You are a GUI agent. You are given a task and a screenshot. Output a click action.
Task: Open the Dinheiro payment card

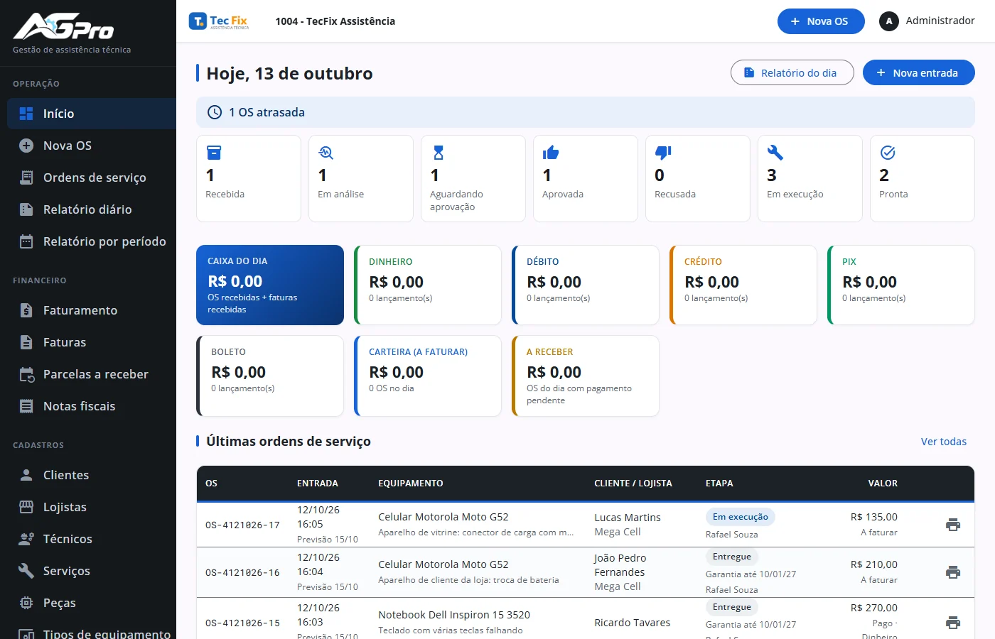coord(428,285)
